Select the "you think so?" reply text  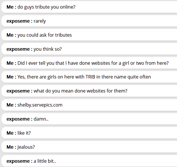click(48, 49)
